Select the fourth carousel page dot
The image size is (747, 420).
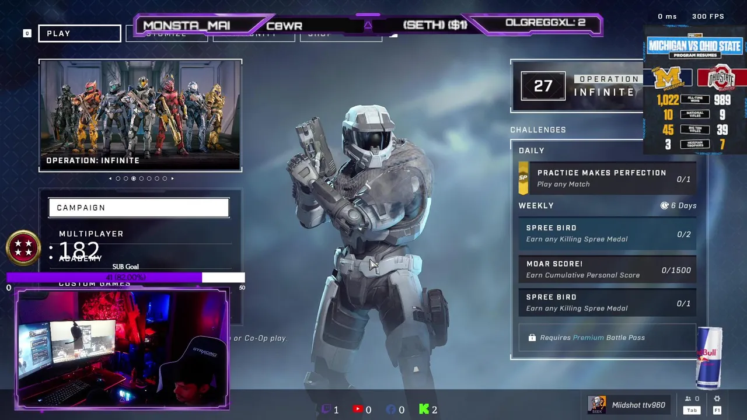coord(141,178)
